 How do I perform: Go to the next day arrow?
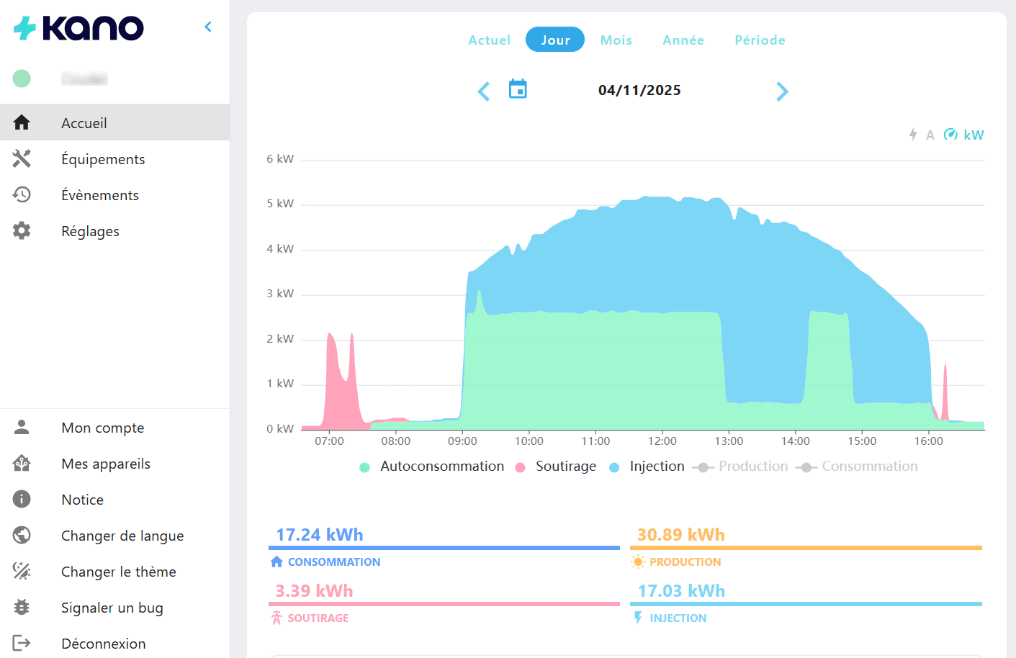click(782, 91)
